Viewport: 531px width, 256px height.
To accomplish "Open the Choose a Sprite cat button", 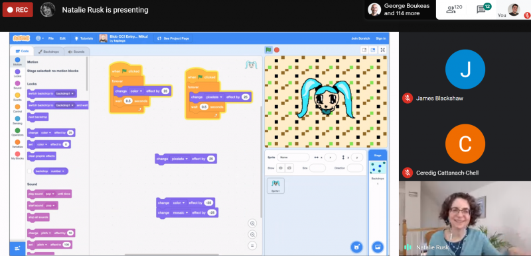I will tap(356, 247).
